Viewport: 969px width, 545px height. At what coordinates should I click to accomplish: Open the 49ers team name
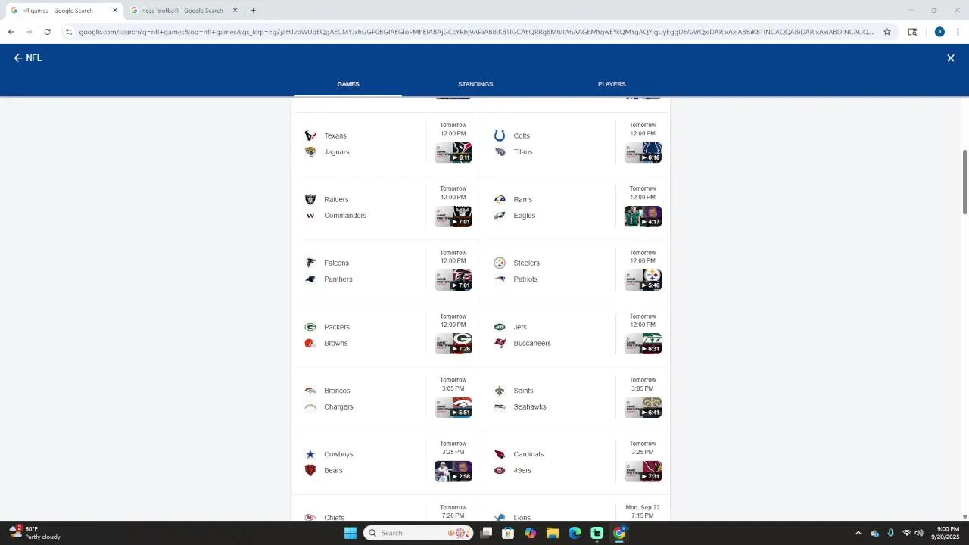(x=522, y=470)
